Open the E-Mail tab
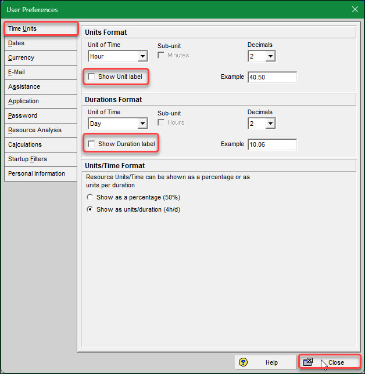Viewport: 365px width, 374px height. (x=41, y=72)
